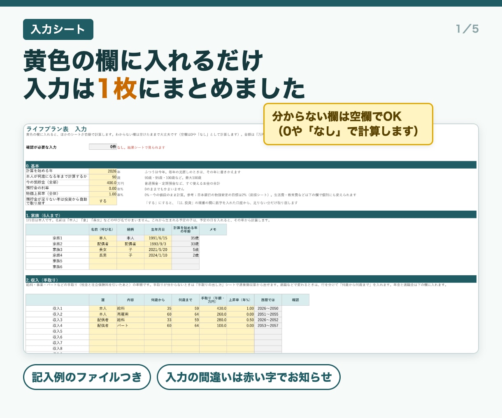Select the 収入4 row label
This screenshot has width=502, height=418.
coord(58,326)
